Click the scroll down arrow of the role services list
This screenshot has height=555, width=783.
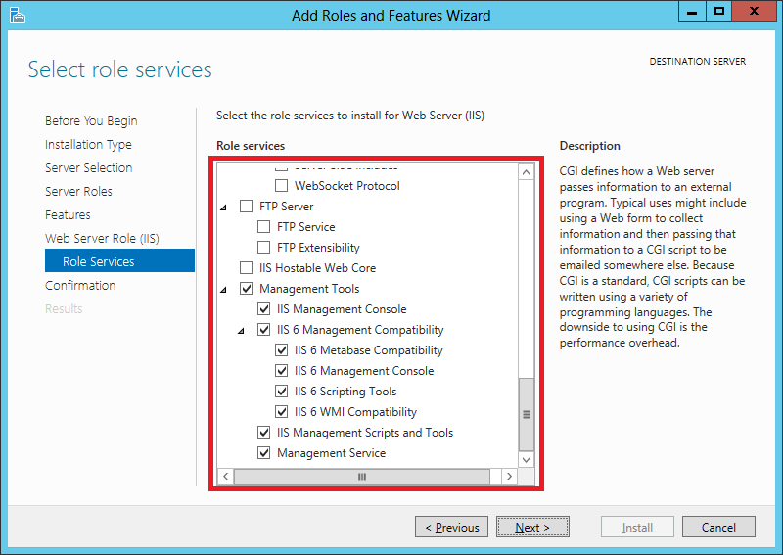click(526, 458)
